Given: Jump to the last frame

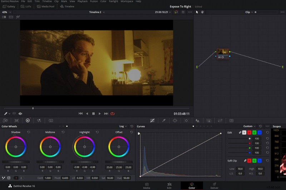Looking at the screenshot, I should (x=106, y=114).
